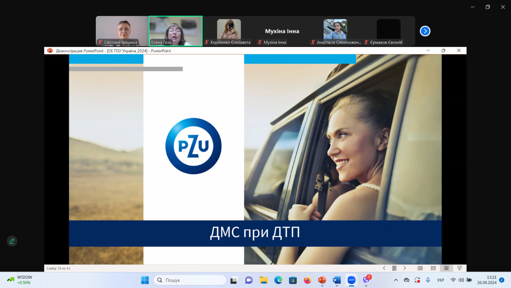511x288 pixels.
Task: Open battery status tray icon
Action: [x=469, y=280]
